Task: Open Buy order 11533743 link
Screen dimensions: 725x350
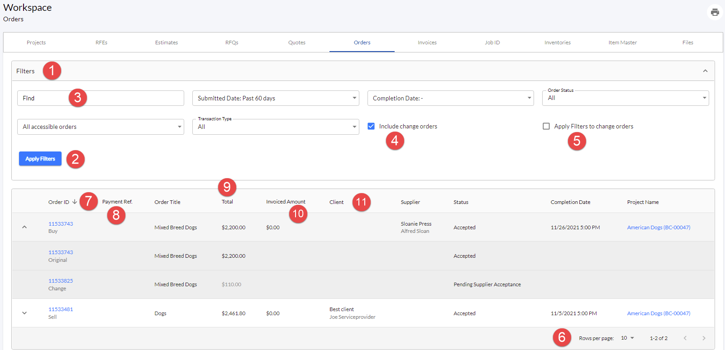Action: point(61,224)
